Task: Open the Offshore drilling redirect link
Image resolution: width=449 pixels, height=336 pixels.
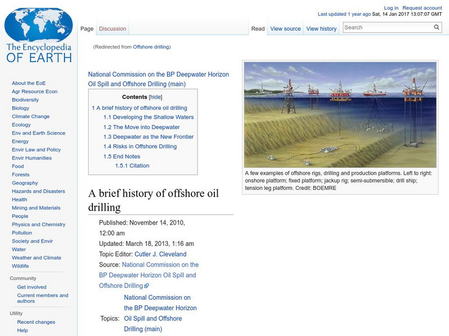Action: [x=151, y=47]
